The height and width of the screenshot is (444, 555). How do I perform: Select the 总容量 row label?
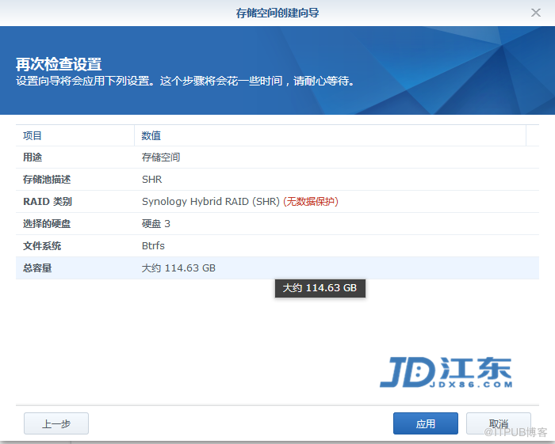point(37,268)
